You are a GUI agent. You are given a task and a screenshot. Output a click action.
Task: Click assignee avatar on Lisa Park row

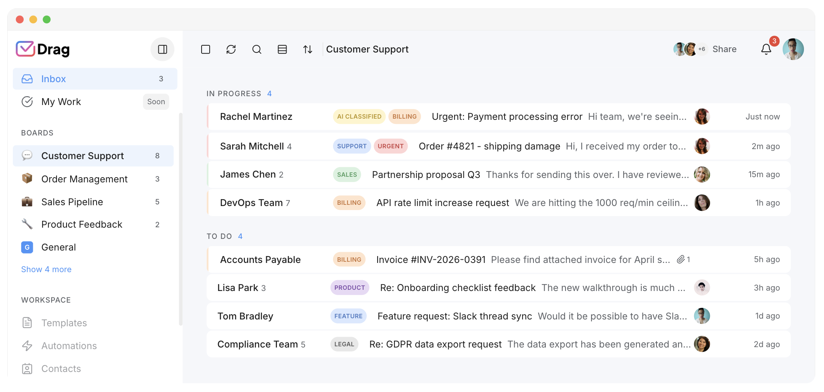click(702, 287)
